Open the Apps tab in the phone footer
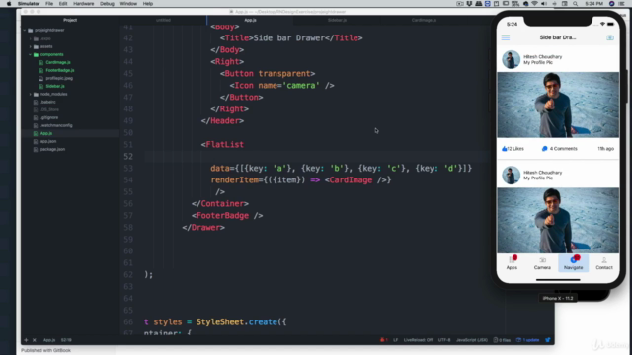Screen dimensions: 632x355 [x=512, y=263]
